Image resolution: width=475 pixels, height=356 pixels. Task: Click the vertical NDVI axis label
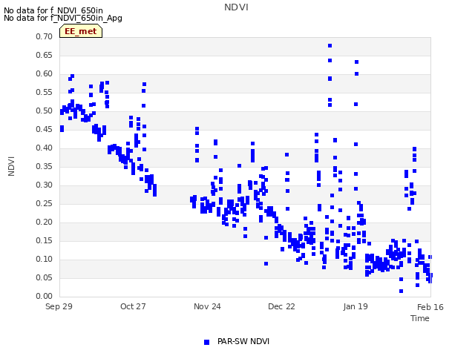tap(11, 166)
